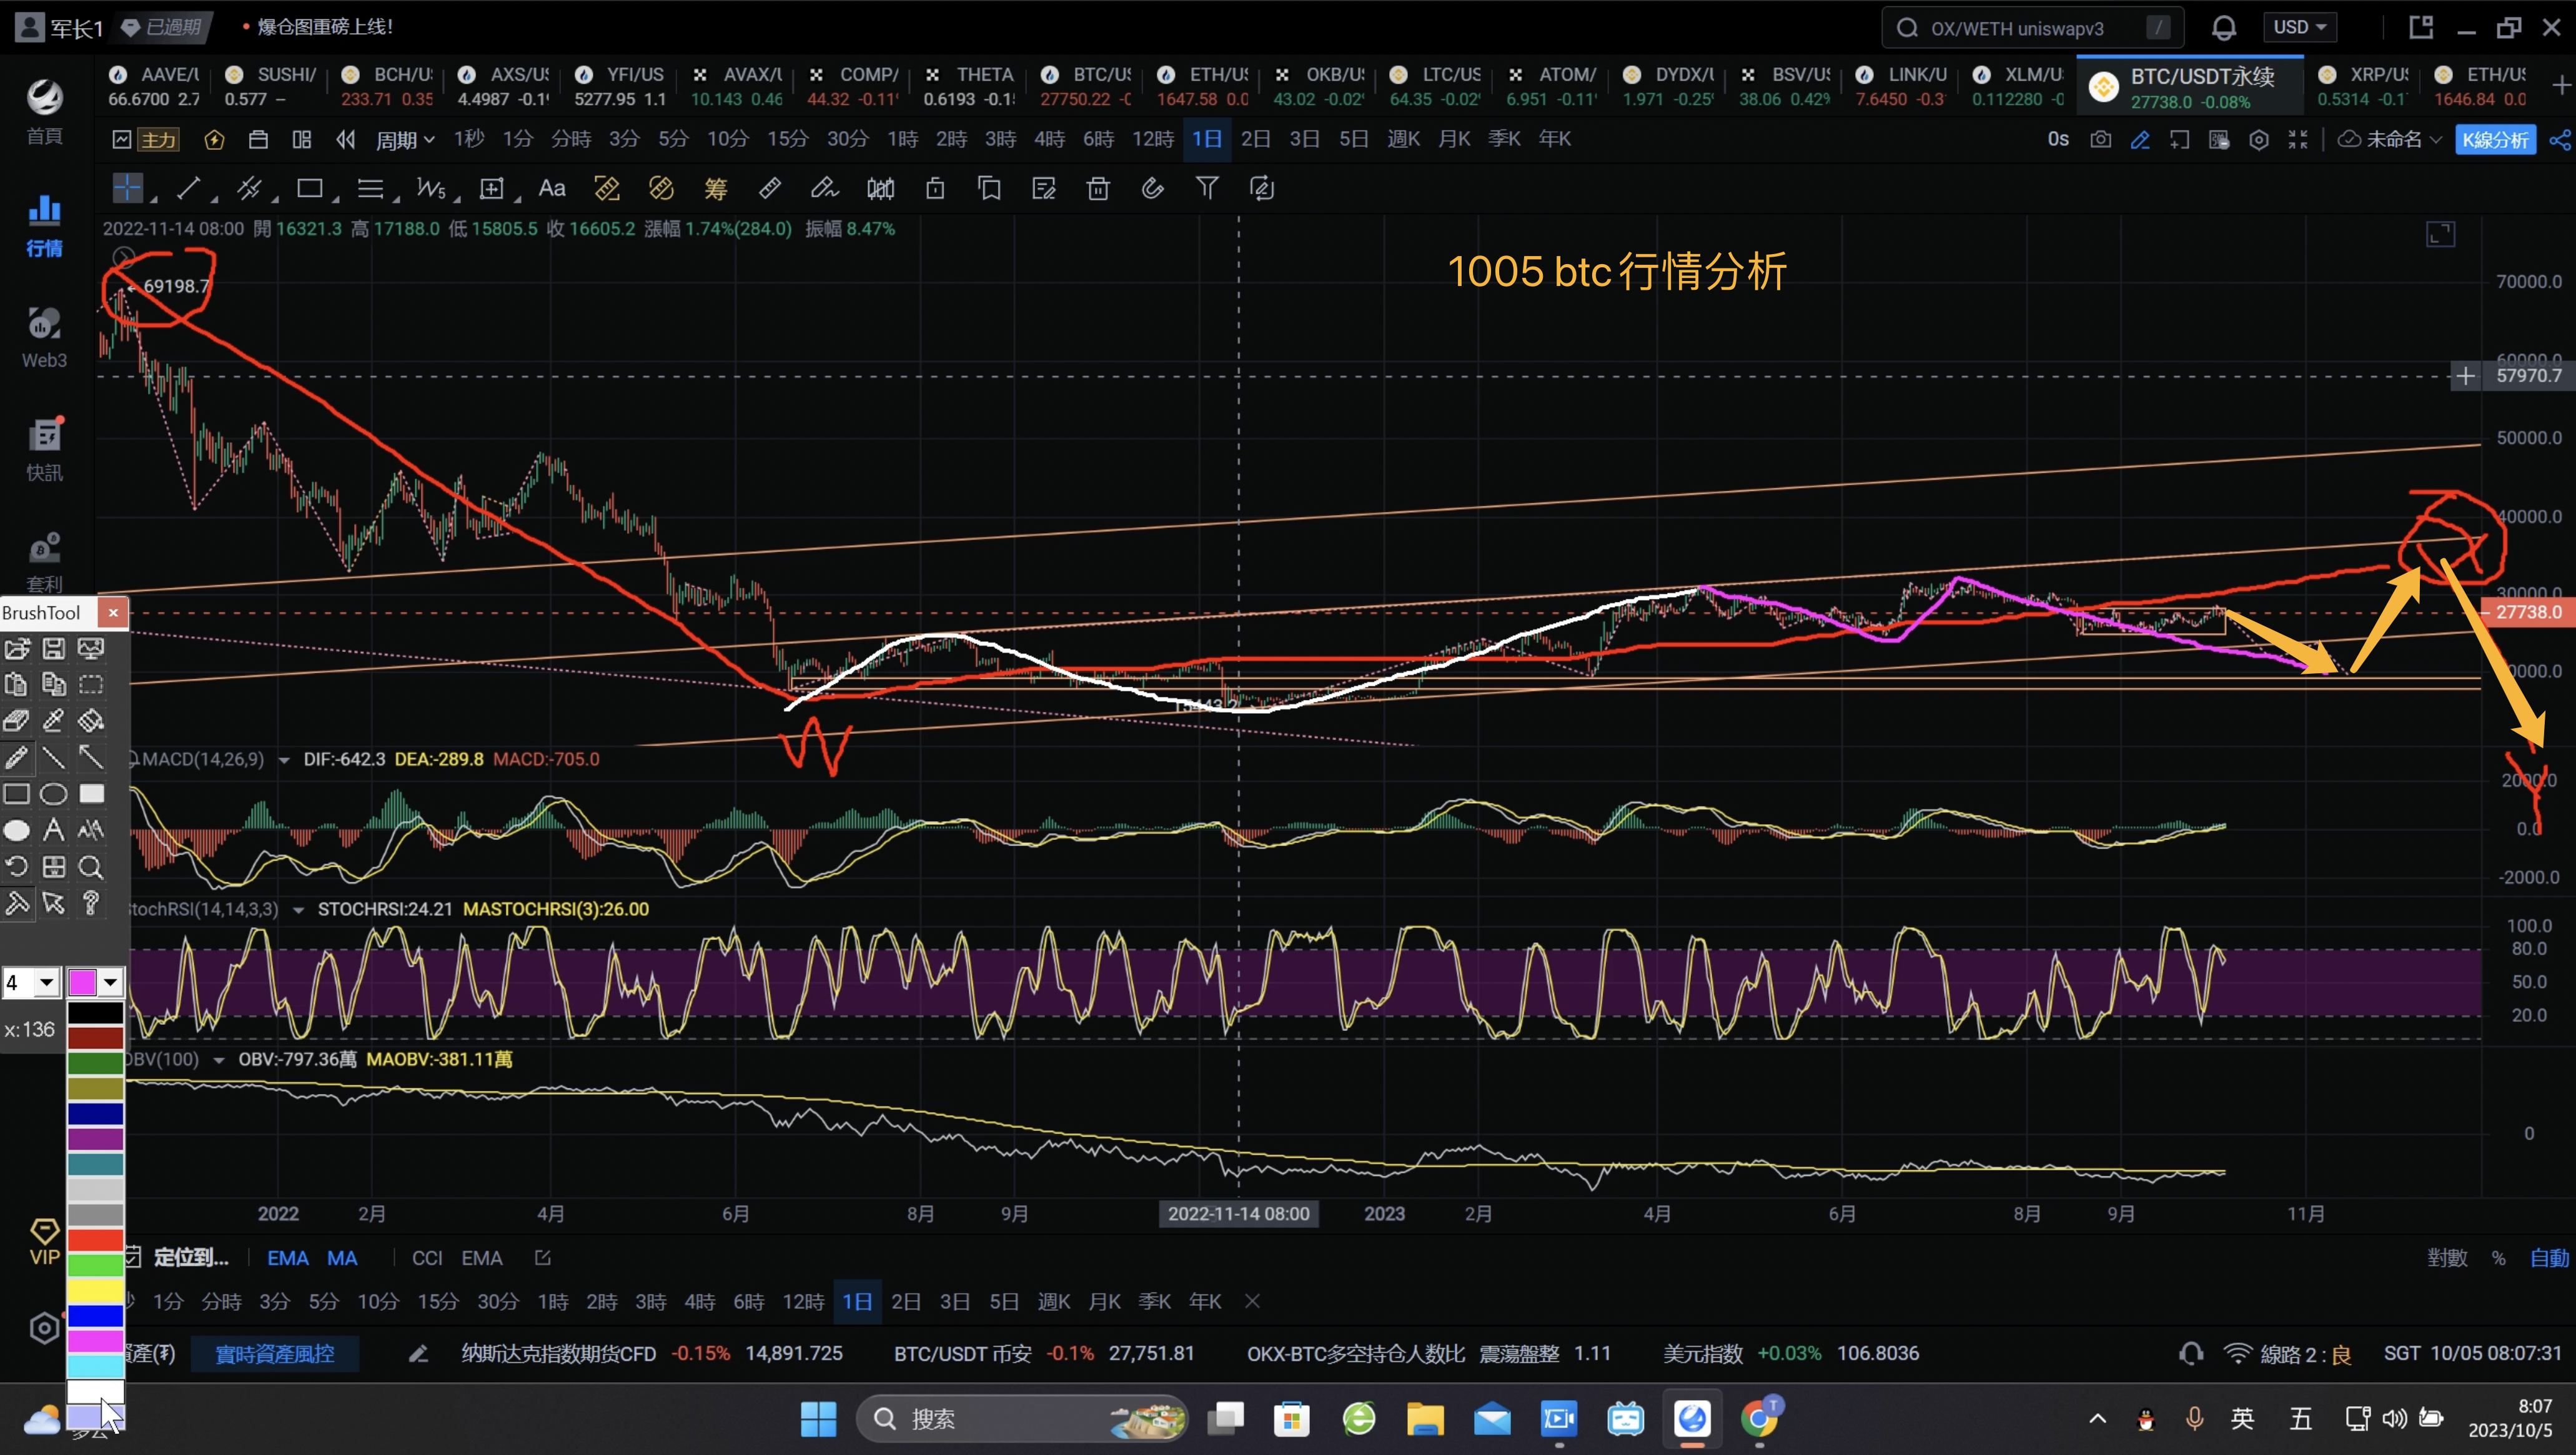
Task: Toggle MA overlay at chart bottom
Action: 342,1258
